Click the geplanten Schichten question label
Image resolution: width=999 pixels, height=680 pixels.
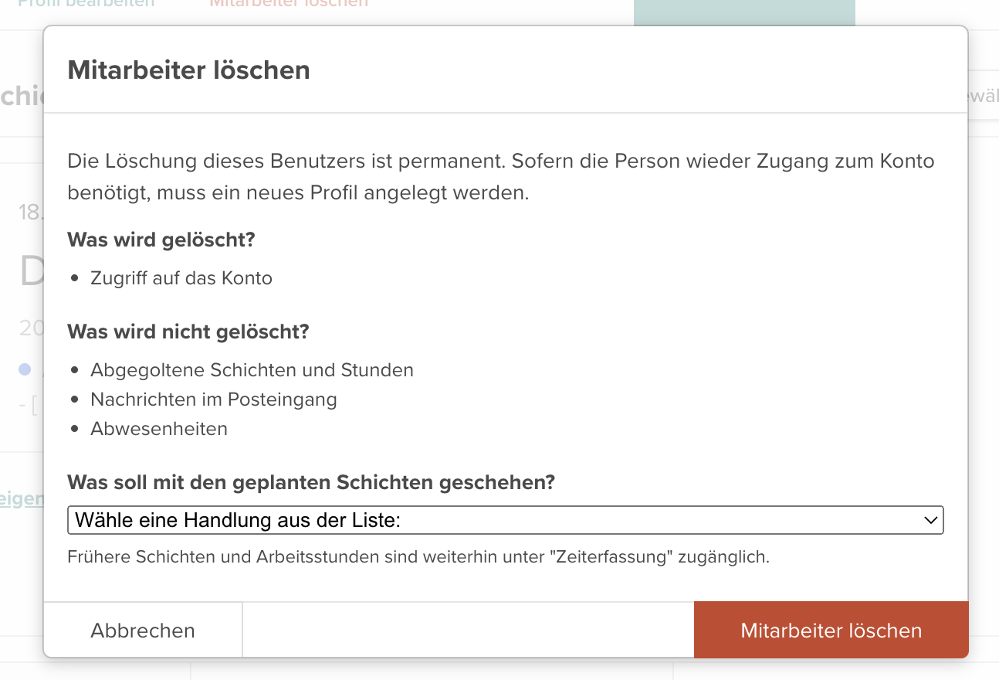click(311, 482)
